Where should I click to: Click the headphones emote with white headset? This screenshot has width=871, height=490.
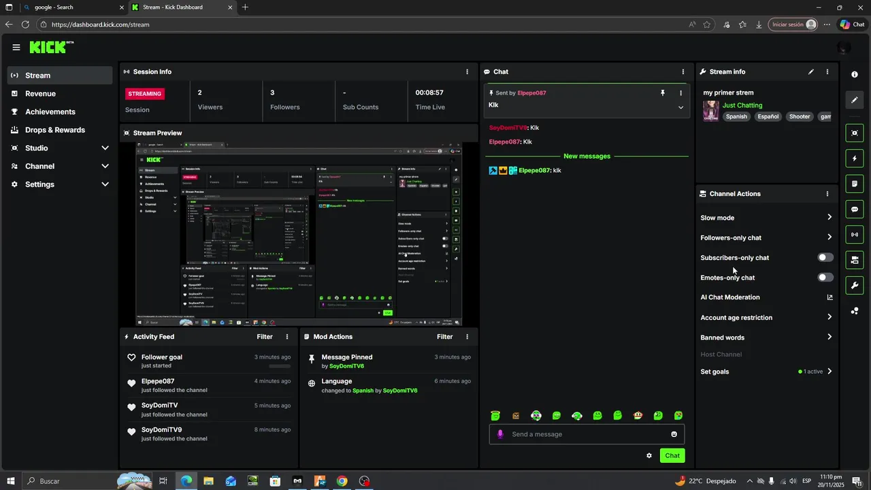(577, 416)
